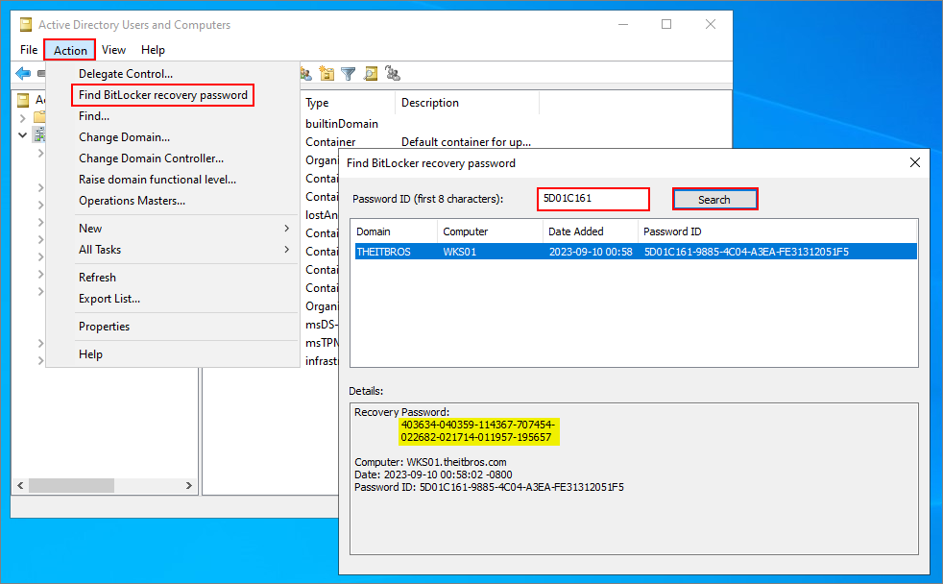Select the THEITBROS domain cell in results
This screenshot has width=943, height=584.
click(x=384, y=252)
